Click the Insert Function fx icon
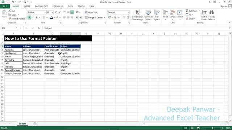The height and width of the screenshot is (130, 232). (39, 28)
